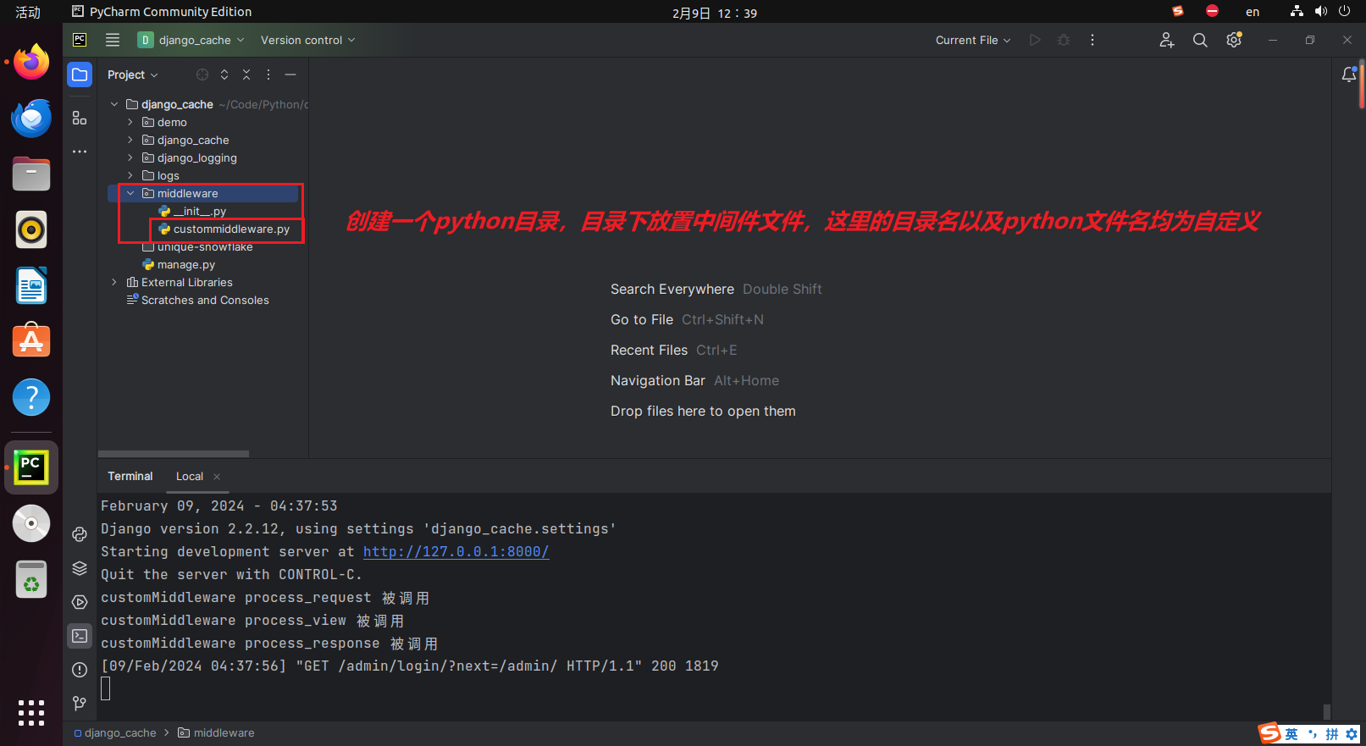
Task: Click the Code With Me icon
Action: coord(1166,40)
